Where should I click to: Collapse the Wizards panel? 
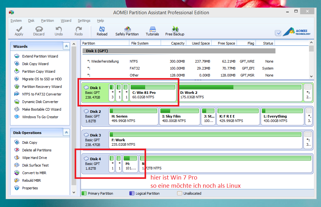pyautogui.click(x=66, y=46)
